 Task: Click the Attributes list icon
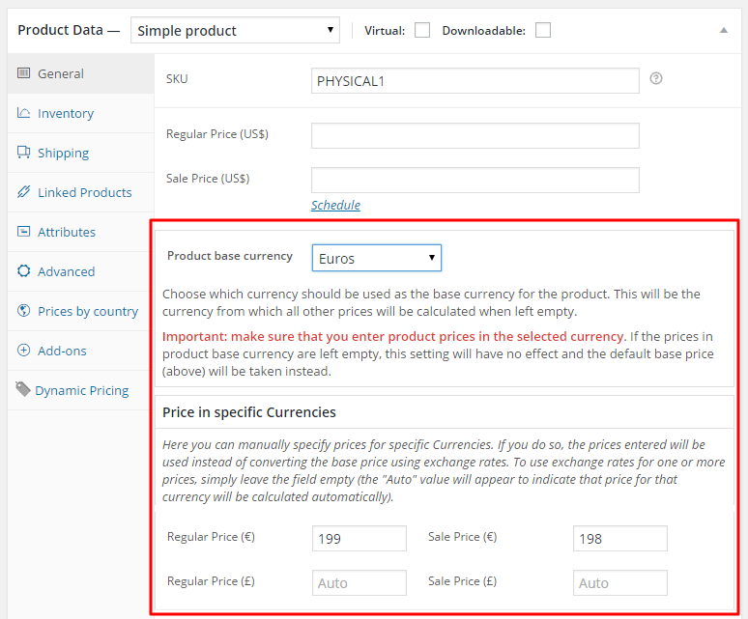pos(24,232)
